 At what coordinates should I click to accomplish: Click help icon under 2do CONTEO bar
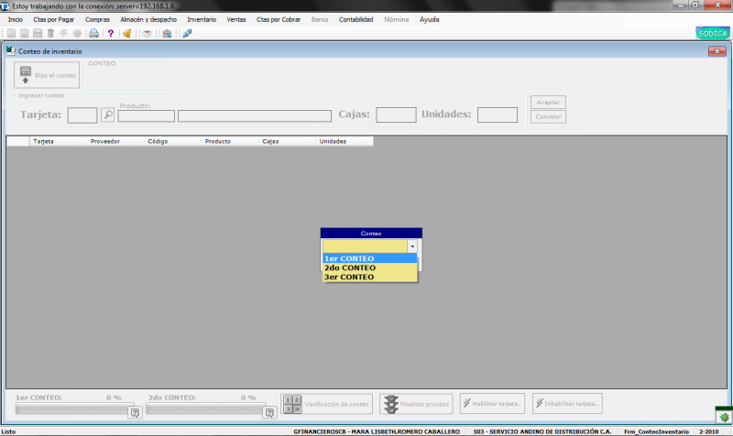[x=269, y=412]
